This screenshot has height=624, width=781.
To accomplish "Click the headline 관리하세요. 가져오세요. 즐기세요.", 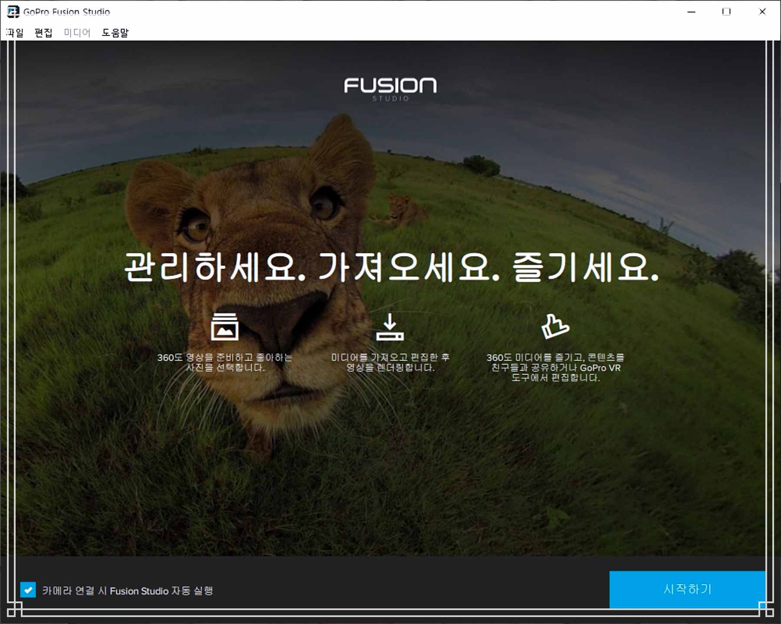I will tap(391, 267).
